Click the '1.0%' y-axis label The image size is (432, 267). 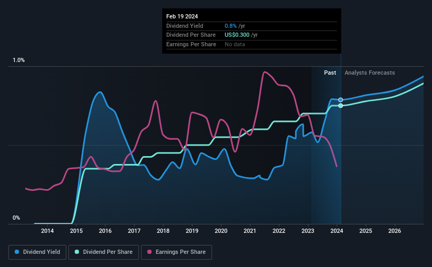coord(19,60)
